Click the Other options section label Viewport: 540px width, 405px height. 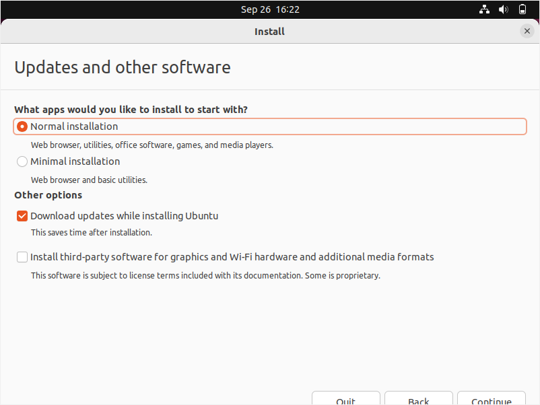tap(48, 195)
